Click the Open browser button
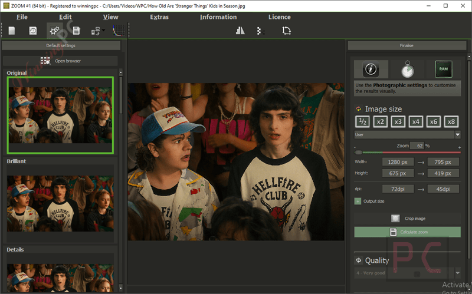 pyautogui.click(x=60, y=61)
